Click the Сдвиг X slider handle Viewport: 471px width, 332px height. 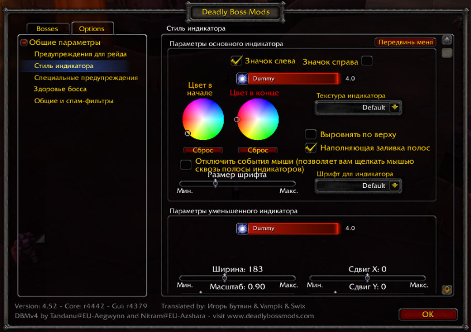367,278
